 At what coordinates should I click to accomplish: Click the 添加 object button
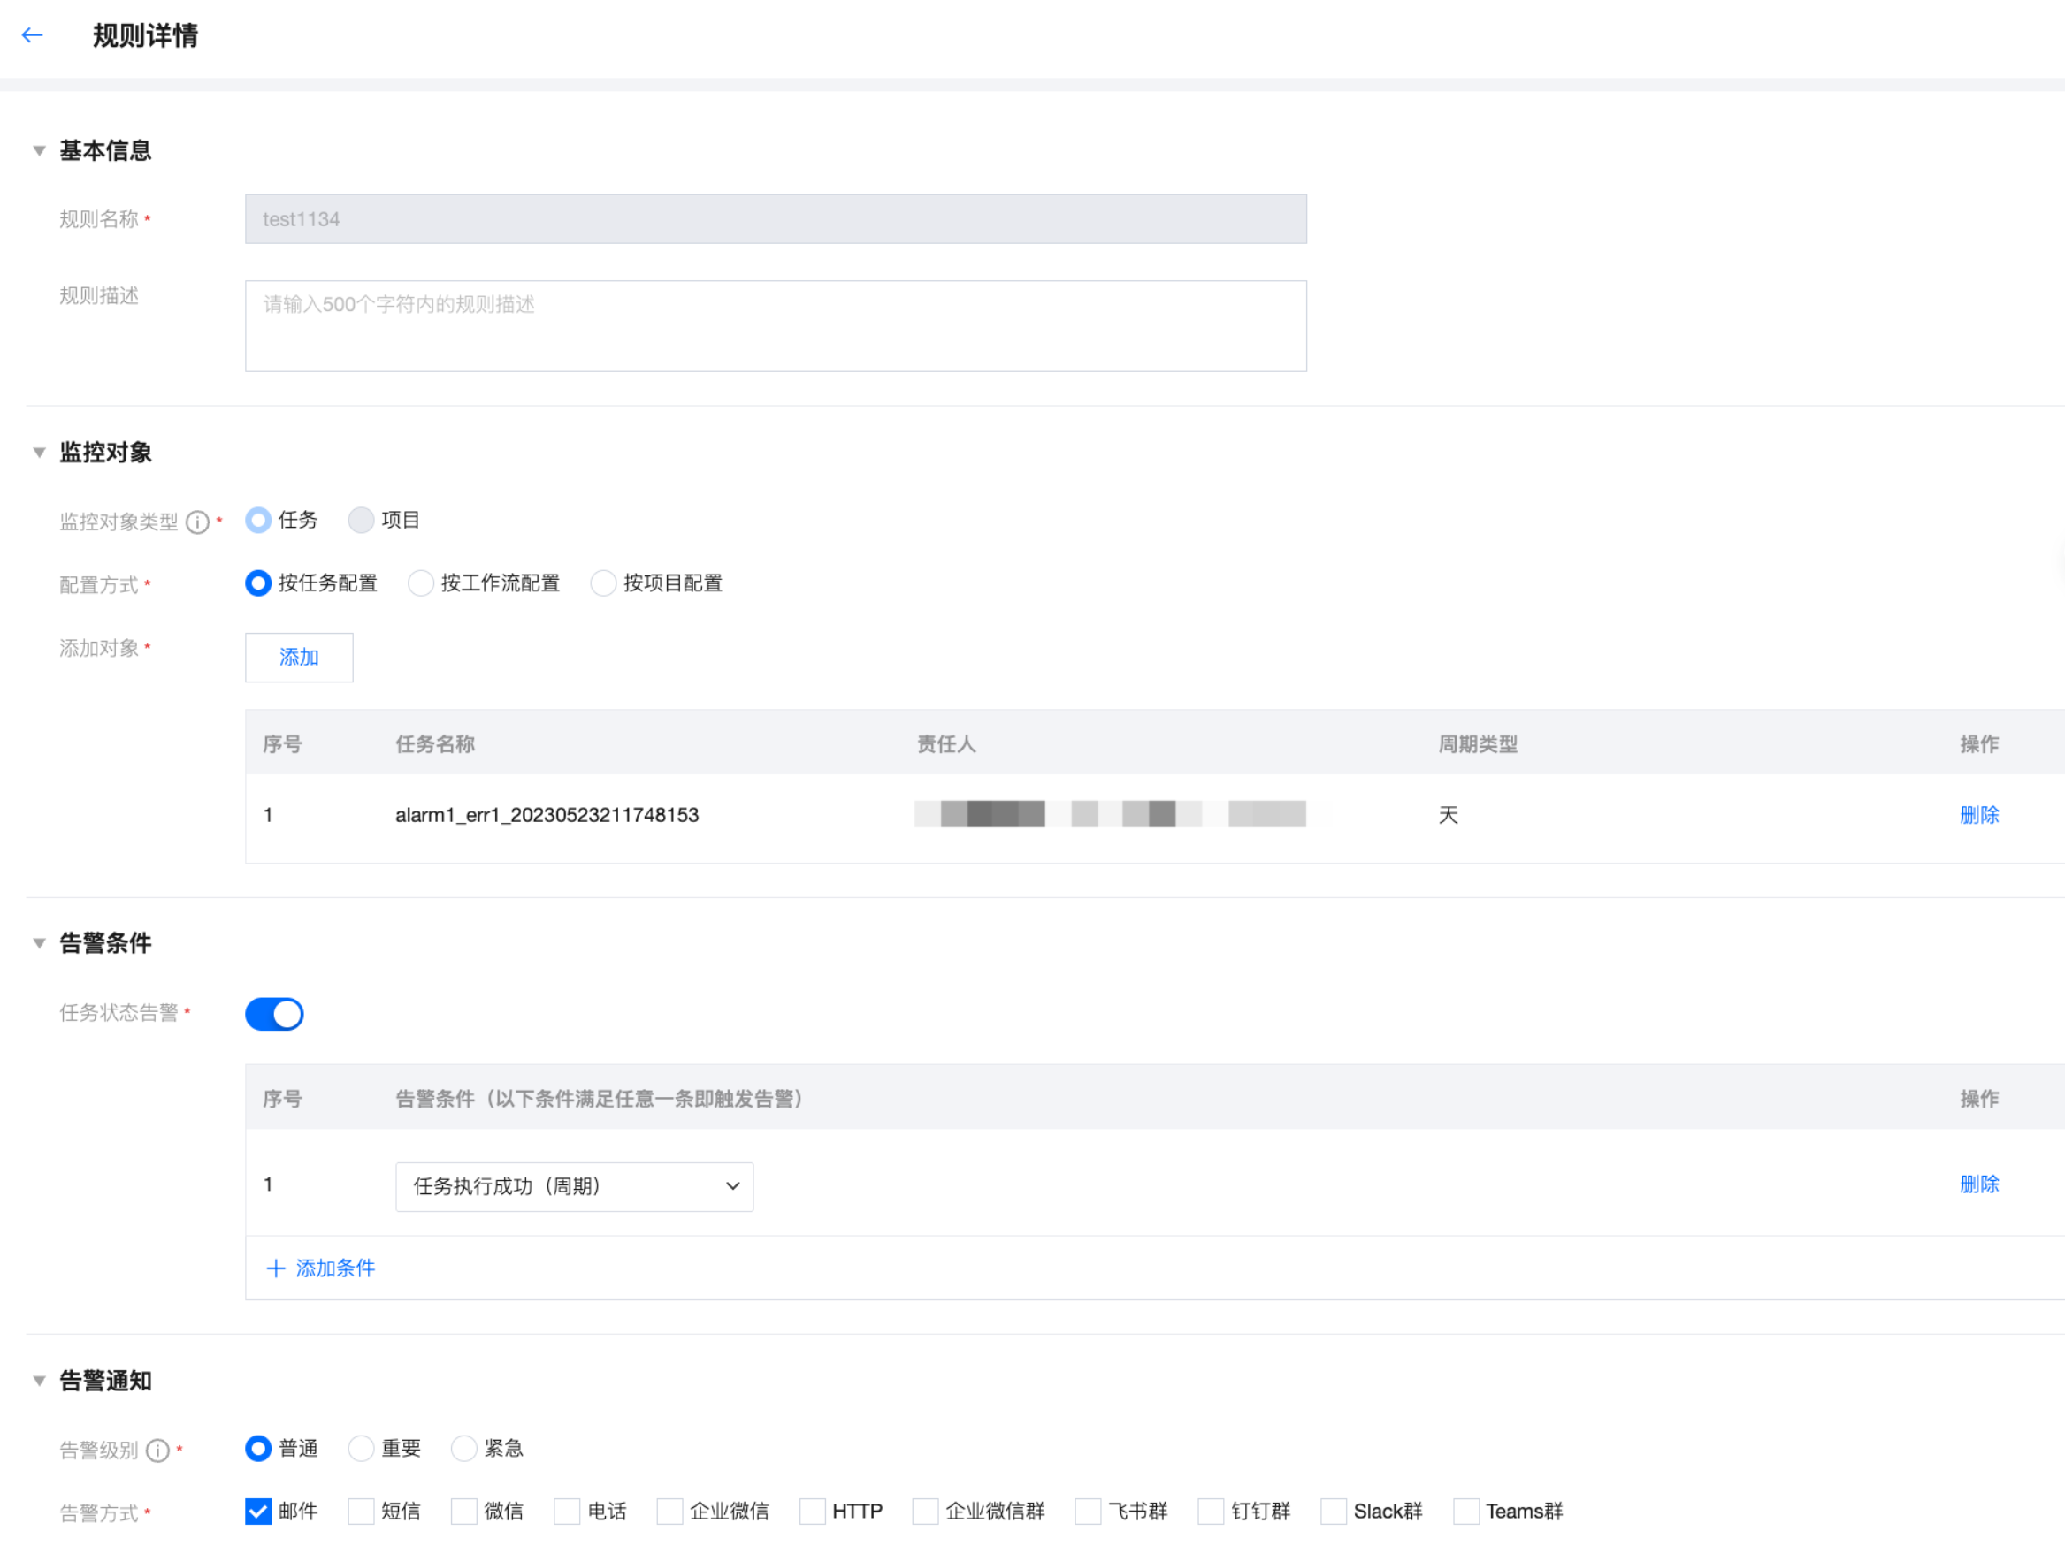click(x=299, y=658)
